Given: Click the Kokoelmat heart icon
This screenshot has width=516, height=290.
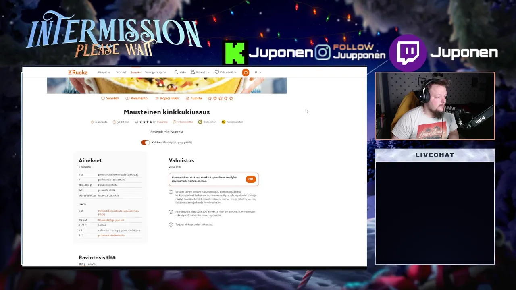Looking at the screenshot, I should pyautogui.click(x=216, y=72).
